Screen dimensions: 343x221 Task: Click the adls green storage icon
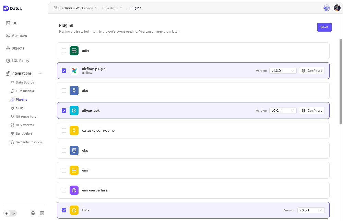(74, 51)
